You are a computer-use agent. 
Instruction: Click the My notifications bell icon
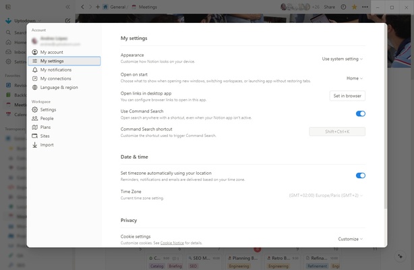tap(34, 70)
